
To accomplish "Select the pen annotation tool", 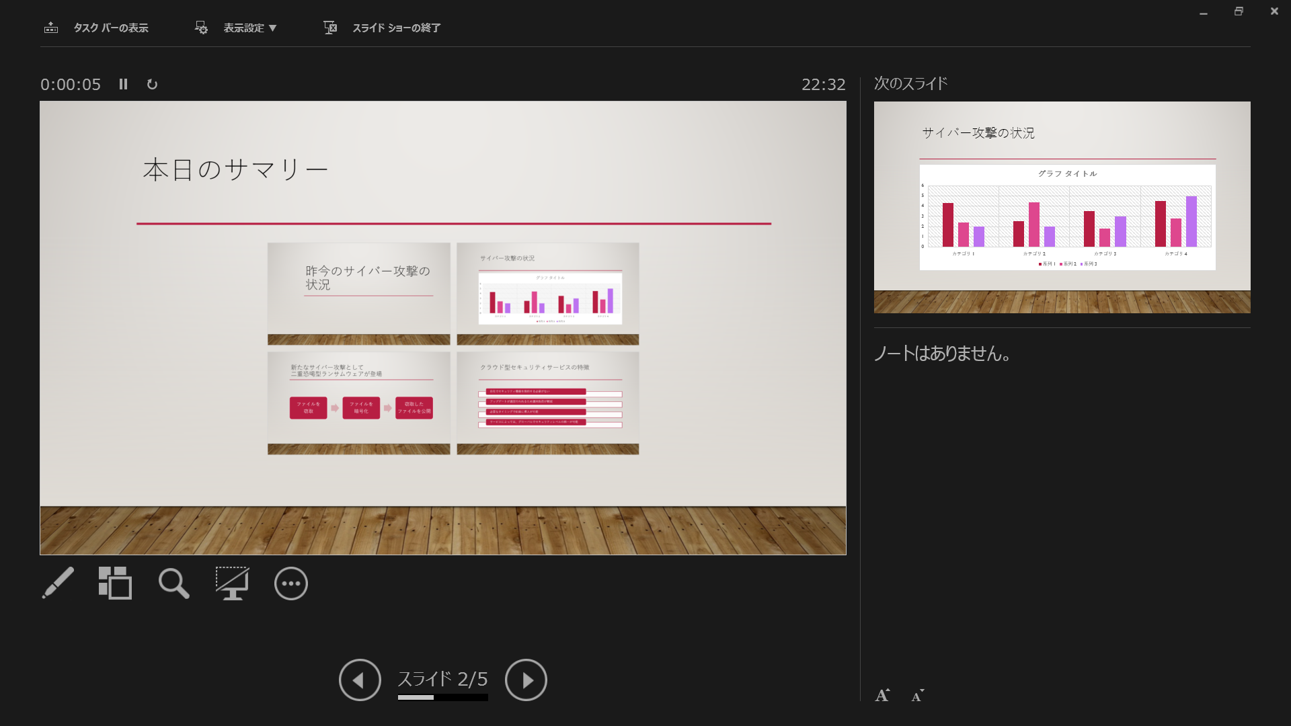I will click(58, 583).
